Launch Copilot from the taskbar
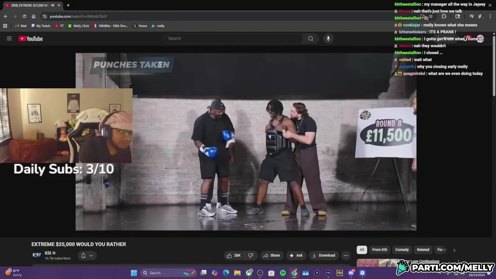Screen dimensions: 496x279 point(215,273)
